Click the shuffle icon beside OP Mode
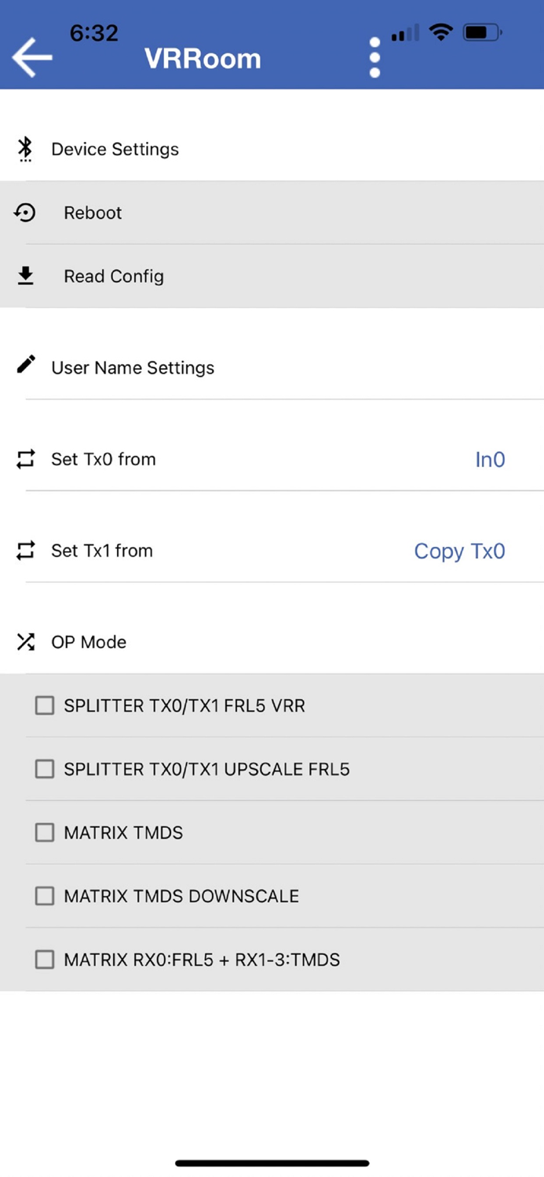Viewport: 544px width, 1177px height. (26, 642)
